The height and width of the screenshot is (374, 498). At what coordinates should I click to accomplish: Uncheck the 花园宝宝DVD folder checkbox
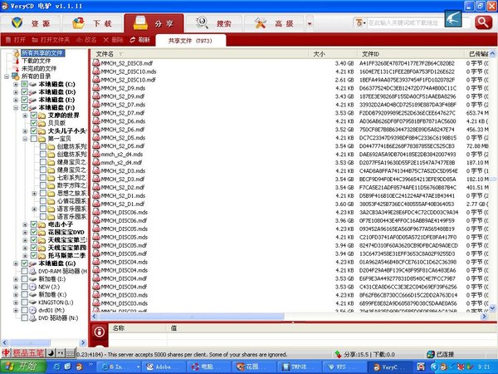pos(34,232)
